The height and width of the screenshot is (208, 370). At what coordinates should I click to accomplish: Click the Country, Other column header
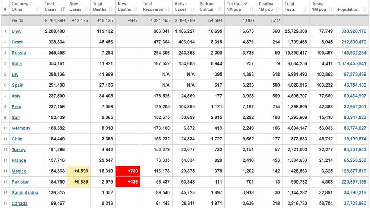coord(20,7)
